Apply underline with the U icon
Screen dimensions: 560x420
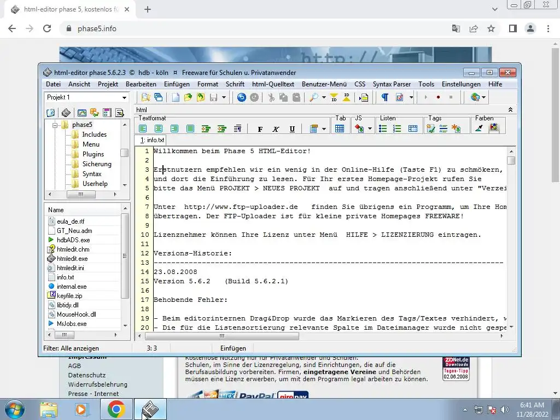point(292,129)
